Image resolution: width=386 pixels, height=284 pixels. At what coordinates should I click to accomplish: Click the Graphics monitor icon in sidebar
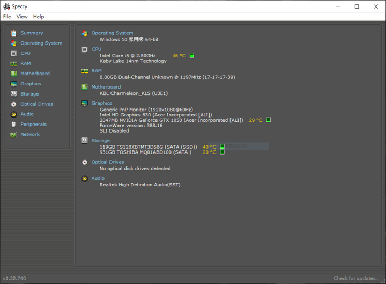coord(14,84)
